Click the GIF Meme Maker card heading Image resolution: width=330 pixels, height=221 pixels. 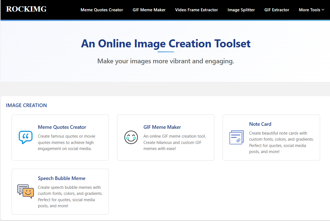pos(162,127)
